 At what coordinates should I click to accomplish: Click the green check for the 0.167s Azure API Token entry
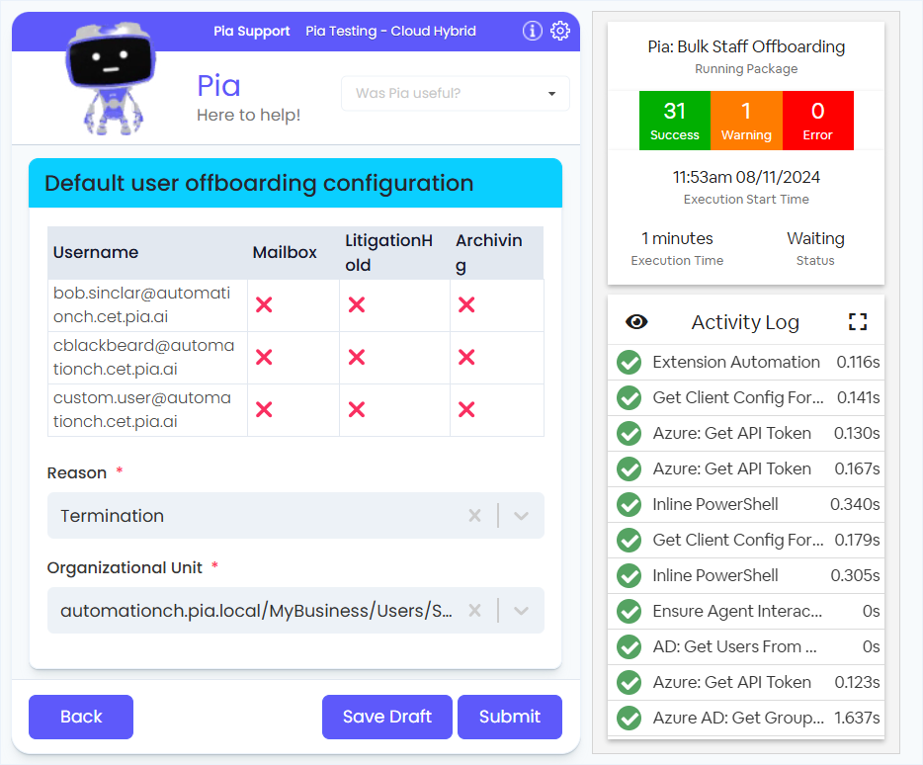pyautogui.click(x=629, y=468)
